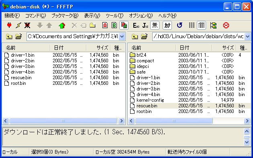This screenshot has width=253, height=158.
Task: Toggle binary transfer mode B button
Action: pyautogui.click(x=114, y=25)
